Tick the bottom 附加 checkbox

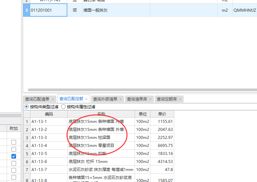pyautogui.click(x=14, y=177)
